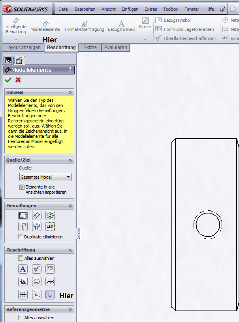The width and height of the screenshot is (239, 322).
Task: Open the Bearbeiten menu
Action: pos(85,9)
